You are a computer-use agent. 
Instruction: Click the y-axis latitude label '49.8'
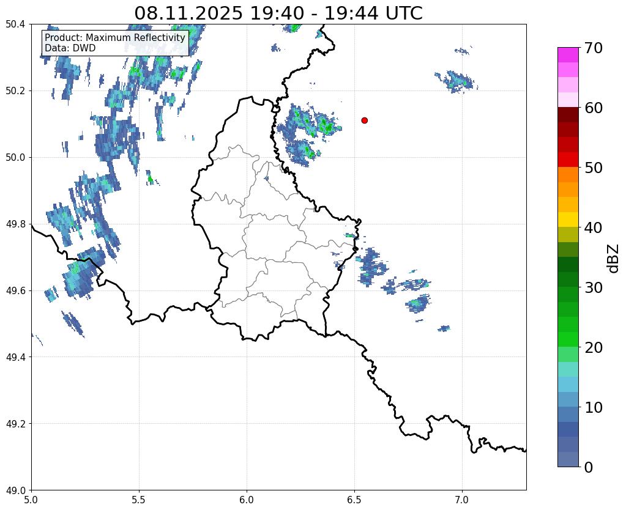15,224
